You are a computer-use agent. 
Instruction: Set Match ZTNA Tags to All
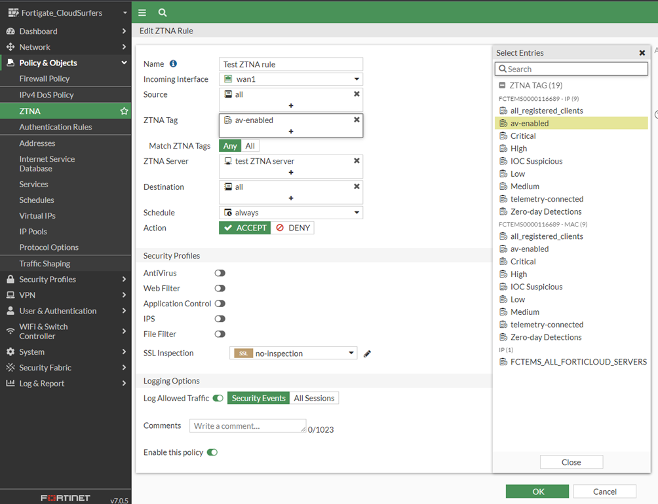coord(250,146)
